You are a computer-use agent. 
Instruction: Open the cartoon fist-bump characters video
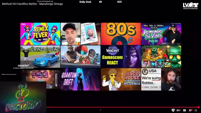[80, 56]
